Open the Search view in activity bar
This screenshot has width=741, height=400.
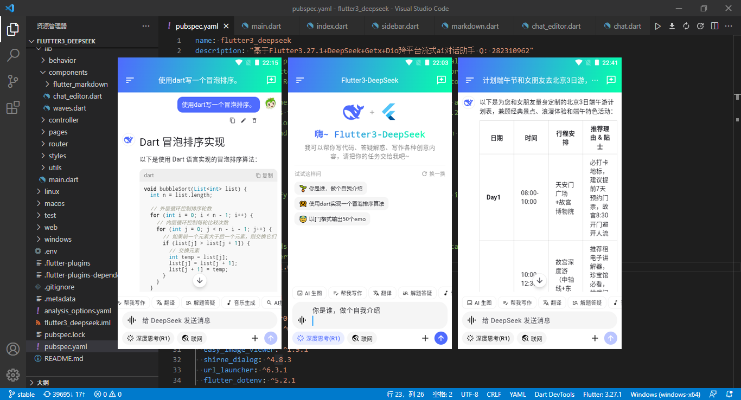click(13, 55)
